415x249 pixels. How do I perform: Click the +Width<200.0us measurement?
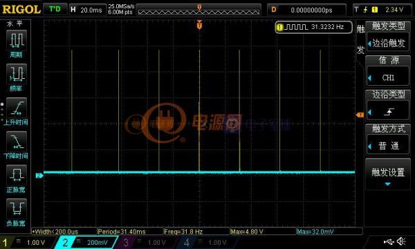click(55, 232)
